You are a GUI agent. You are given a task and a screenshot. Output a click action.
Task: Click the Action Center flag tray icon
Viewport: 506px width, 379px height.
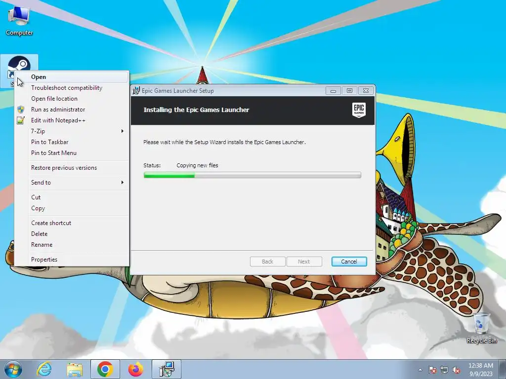point(432,370)
